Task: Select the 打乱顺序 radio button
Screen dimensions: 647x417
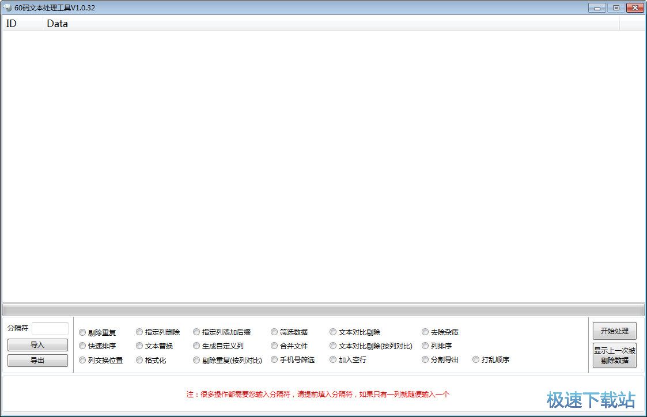Action: pos(476,359)
